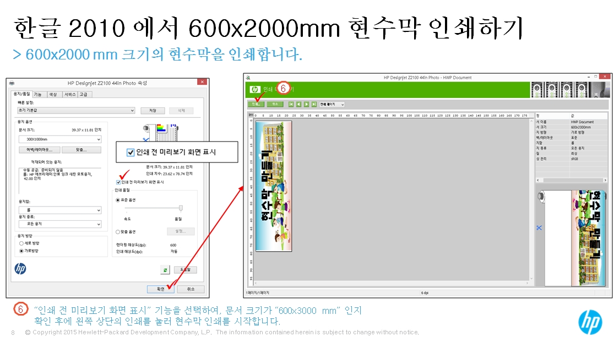Open the 용지 종류 모든 용지 dropdown
This screenshot has height=342, width=614.
[60, 224]
